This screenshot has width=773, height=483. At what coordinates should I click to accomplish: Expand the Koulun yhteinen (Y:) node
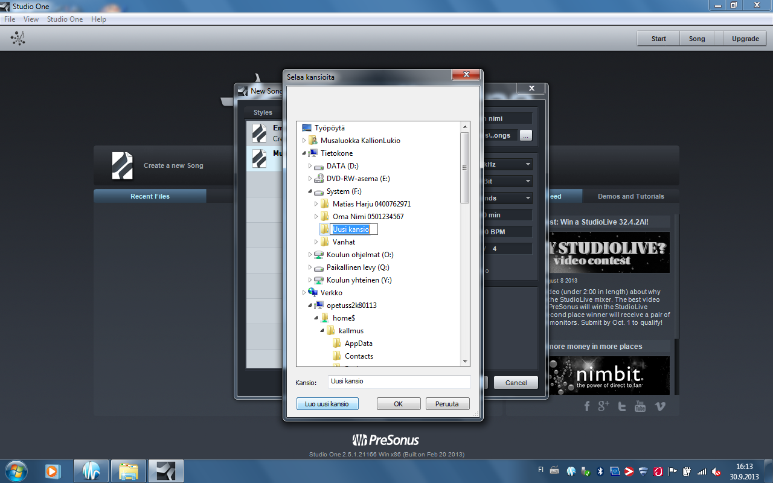pos(310,280)
